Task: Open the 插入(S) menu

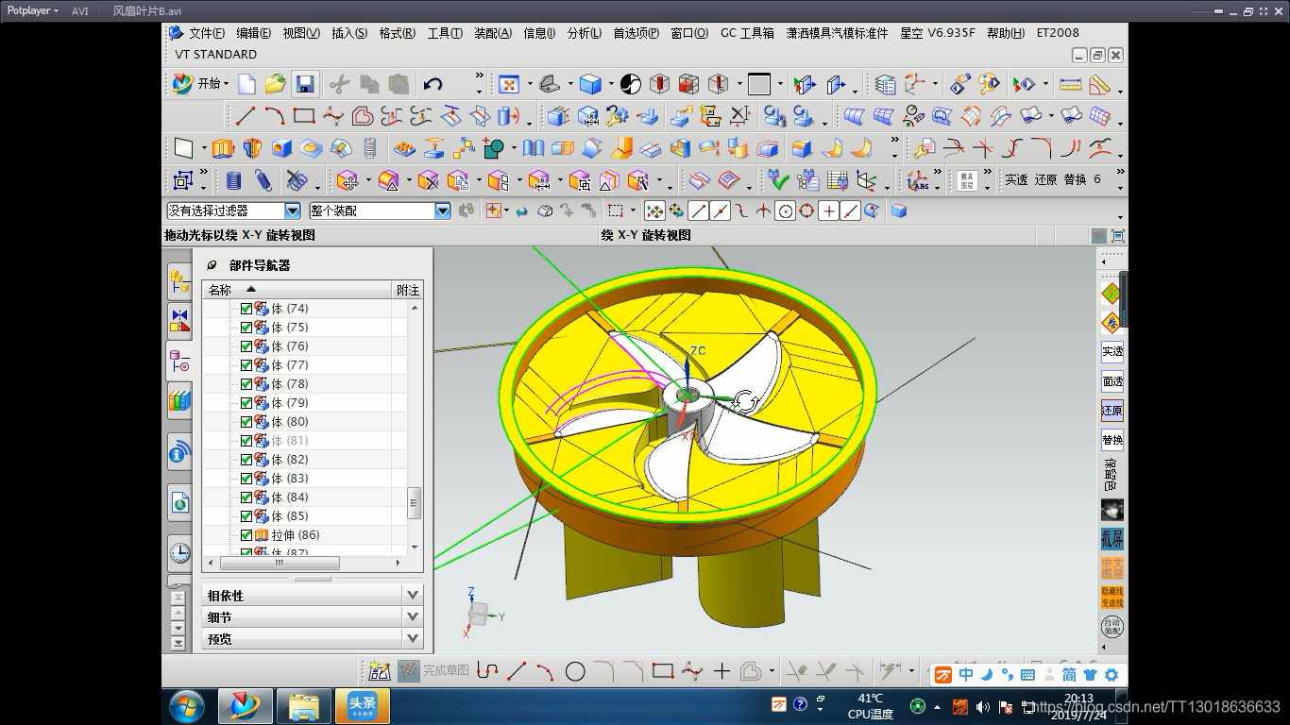Action: (x=349, y=33)
